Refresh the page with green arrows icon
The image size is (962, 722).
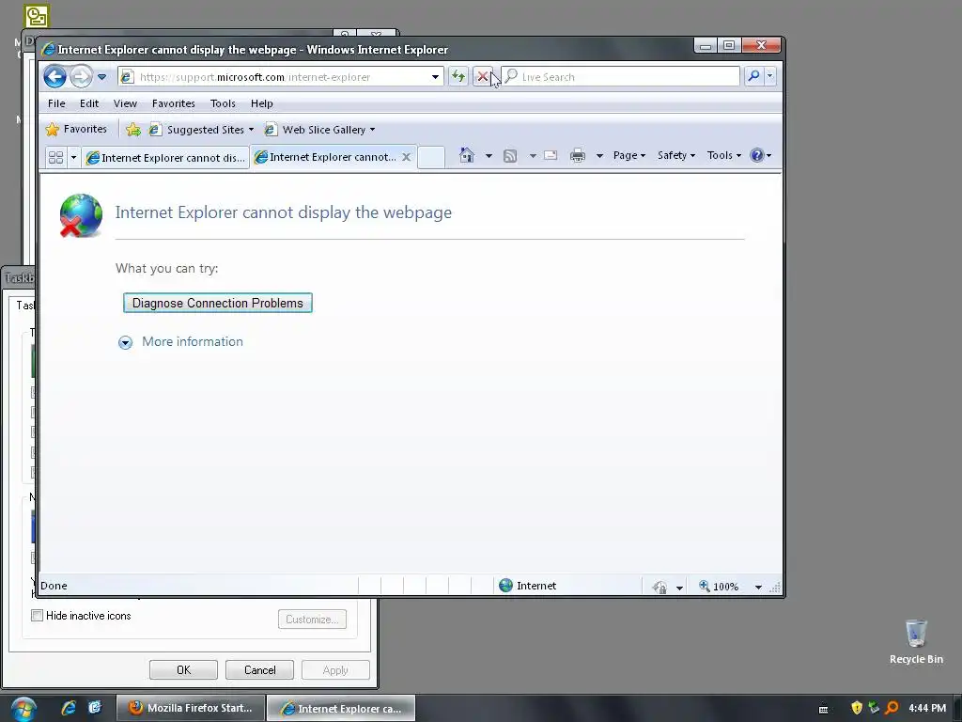[458, 77]
